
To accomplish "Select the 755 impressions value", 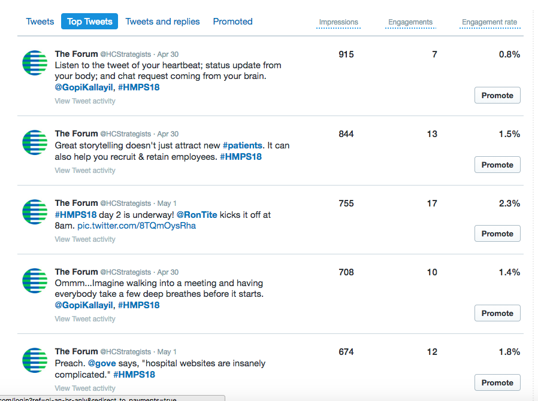I will (346, 203).
